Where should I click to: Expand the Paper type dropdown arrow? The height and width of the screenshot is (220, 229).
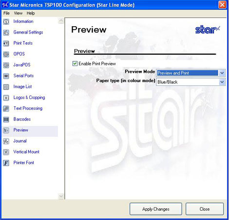pos(222,82)
